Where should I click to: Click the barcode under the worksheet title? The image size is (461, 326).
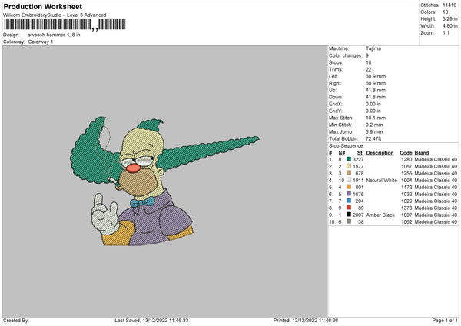point(65,25)
